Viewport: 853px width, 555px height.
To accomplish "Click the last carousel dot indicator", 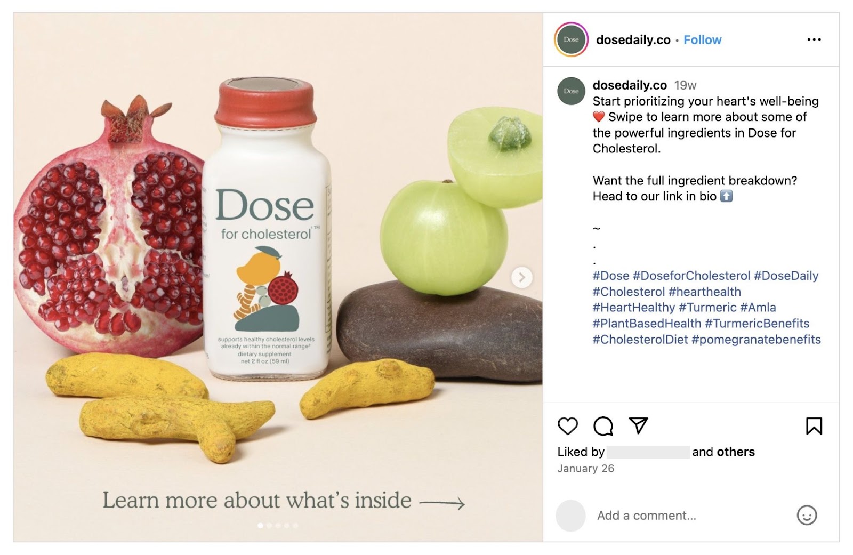I will point(295,525).
